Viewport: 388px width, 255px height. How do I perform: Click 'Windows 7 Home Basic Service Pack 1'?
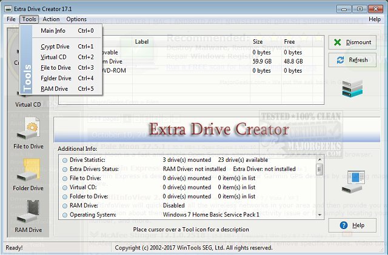(211, 214)
